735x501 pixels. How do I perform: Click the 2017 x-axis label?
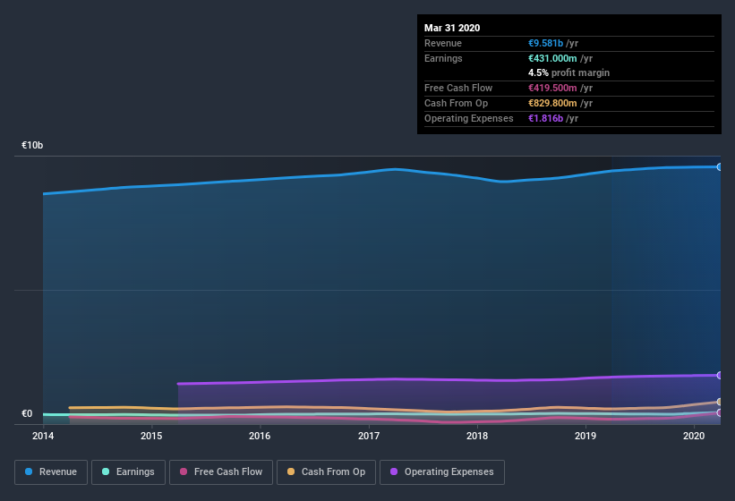coord(369,436)
